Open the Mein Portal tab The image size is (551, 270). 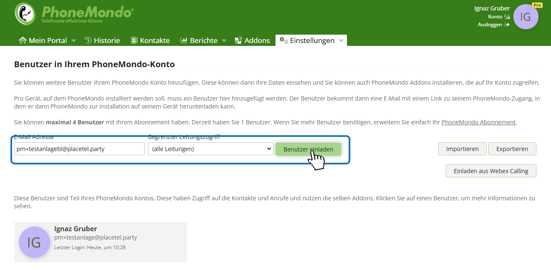tap(47, 40)
